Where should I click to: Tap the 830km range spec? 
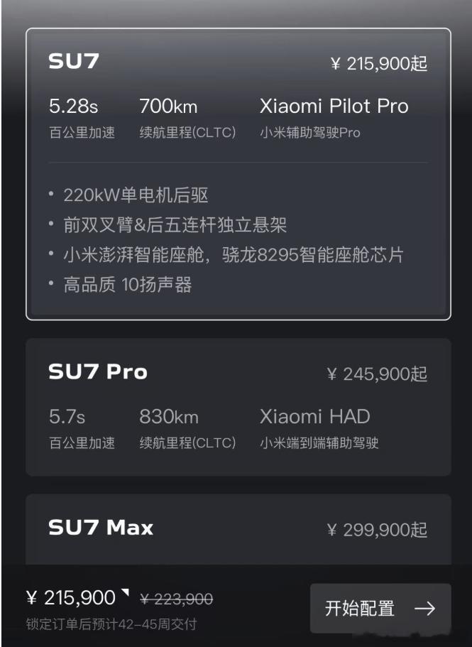[169, 416]
